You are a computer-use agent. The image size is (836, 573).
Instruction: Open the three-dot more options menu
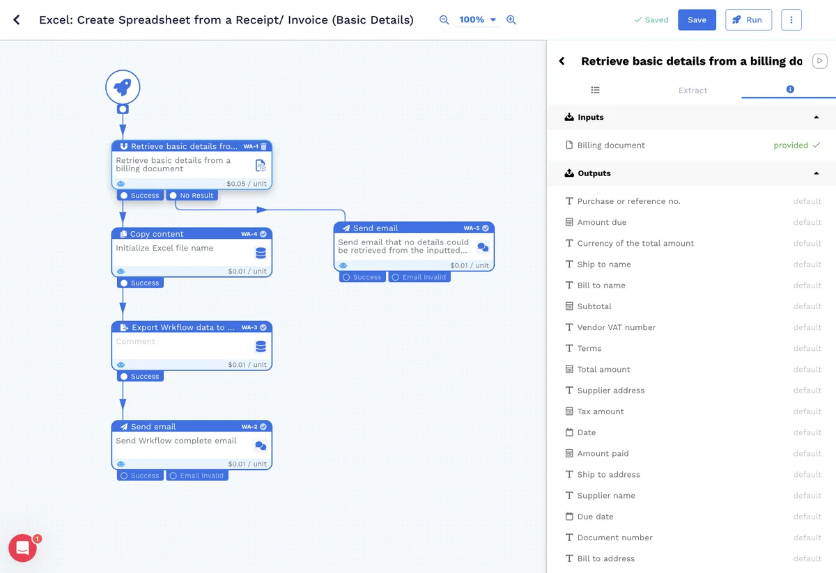(x=791, y=20)
